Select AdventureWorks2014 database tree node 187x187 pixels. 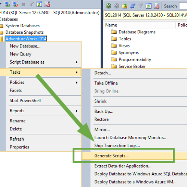click(26, 39)
